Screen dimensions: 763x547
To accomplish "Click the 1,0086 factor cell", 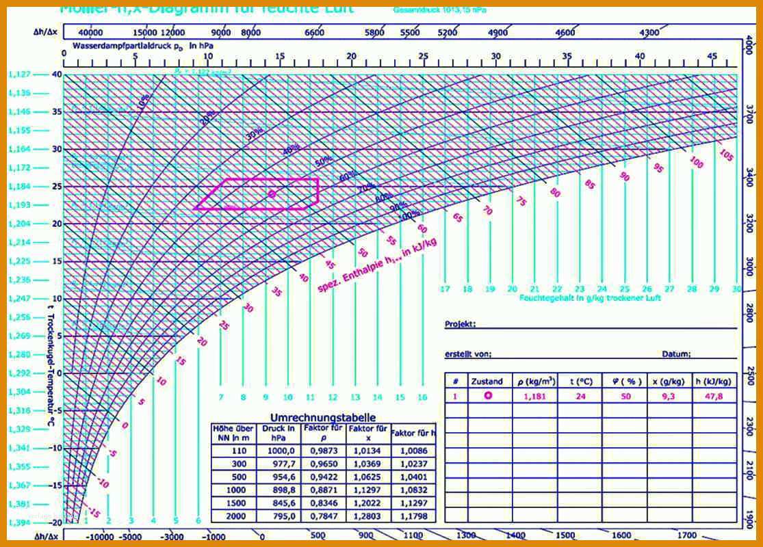I will 413,451.
